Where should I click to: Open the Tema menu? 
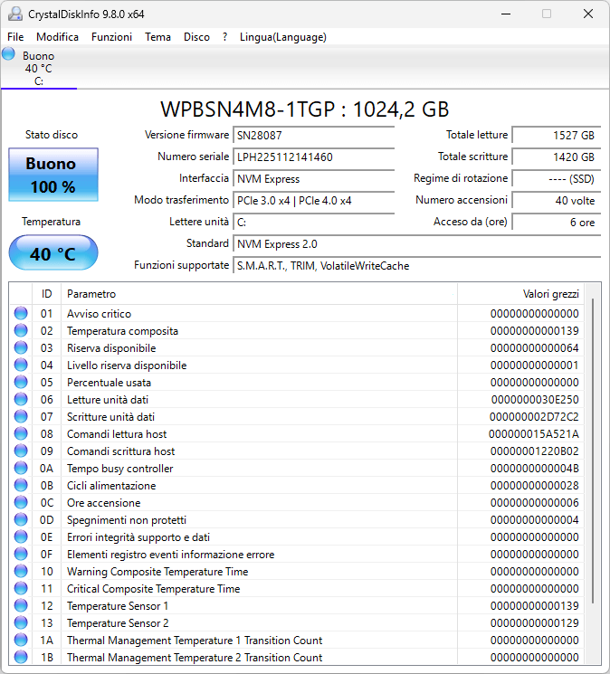[x=157, y=37]
